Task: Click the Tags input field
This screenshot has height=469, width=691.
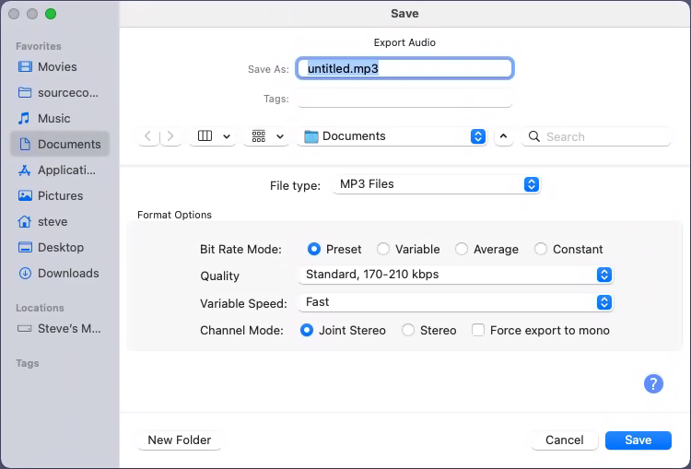Action: click(404, 99)
